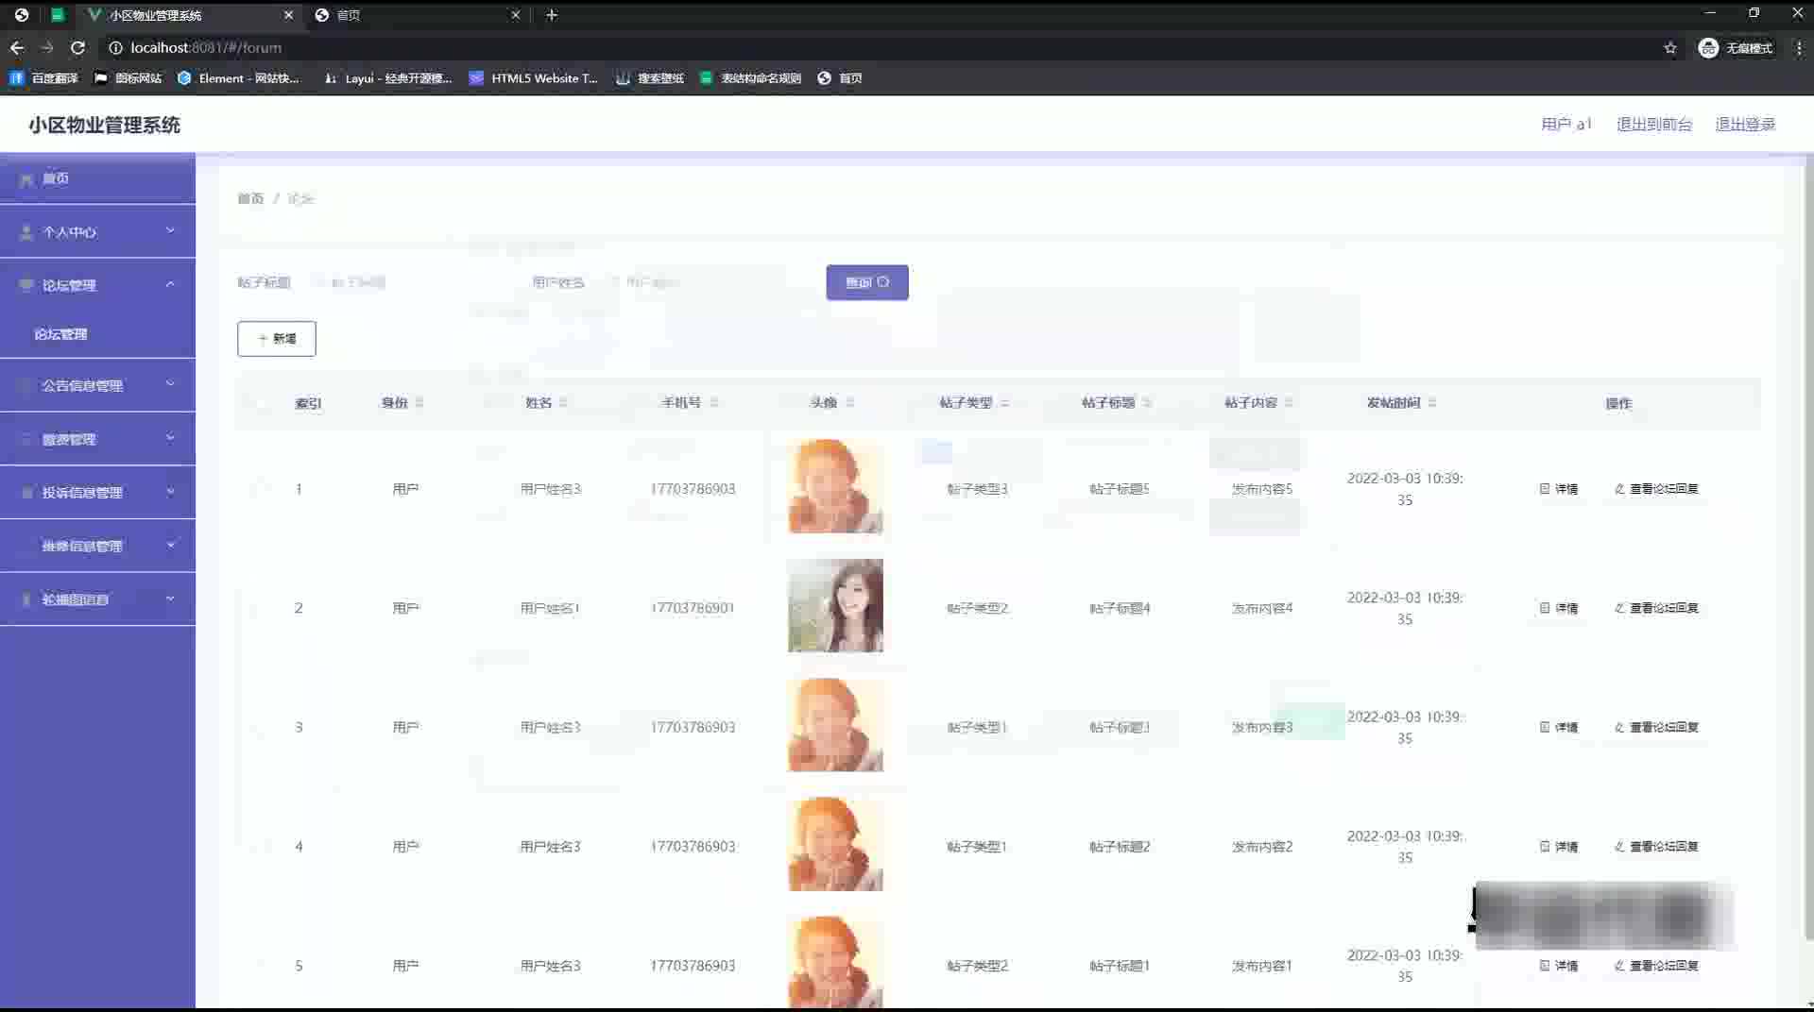Select 论坛管理 submenu item

click(98, 334)
